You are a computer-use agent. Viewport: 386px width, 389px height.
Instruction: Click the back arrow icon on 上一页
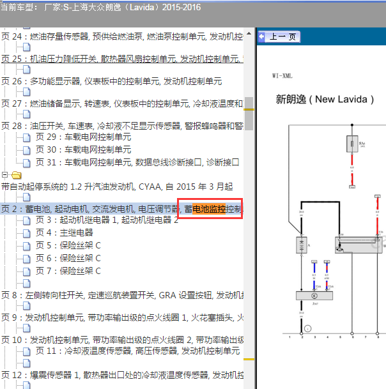point(261,36)
